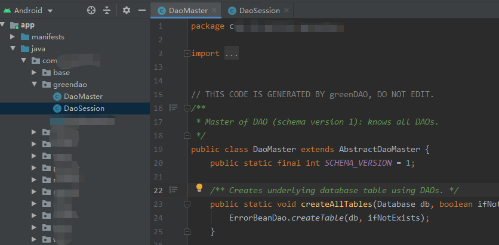The height and width of the screenshot is (245, 499).
Task: Select the manifests folder
Action: coord(48,37)
